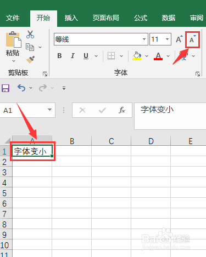Viewport: 206px width, 257px height.
Task: Expand underline style arrow
Action: 96,56
